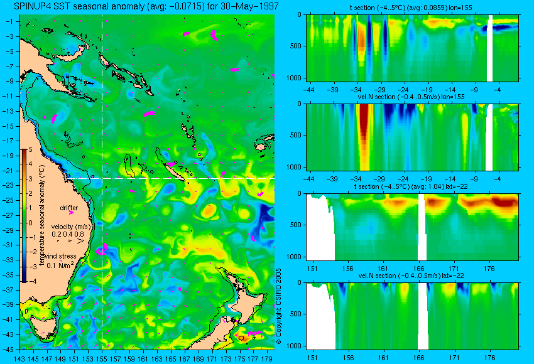534x364 pixels.
Task: Click the '5' tick on the color bar
Action: pos(31,149)
